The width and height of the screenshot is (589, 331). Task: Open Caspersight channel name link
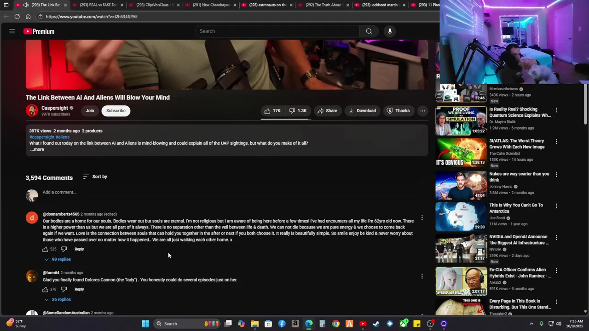click(55, 108)
